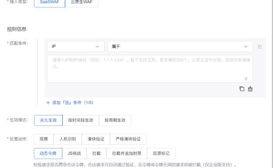Viewport: 273px width, 168px height.
Task: Click the character counter 0 in textarea
Action: point(246,79)
